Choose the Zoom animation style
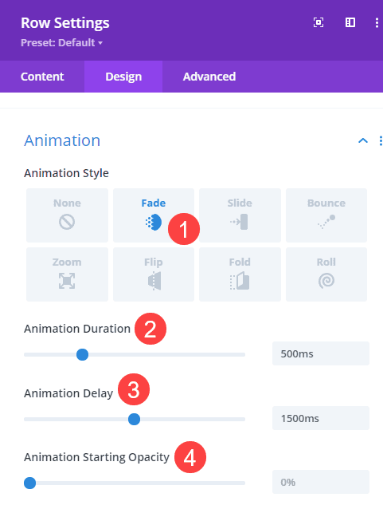Screen dimensions: 383x513 67,274
